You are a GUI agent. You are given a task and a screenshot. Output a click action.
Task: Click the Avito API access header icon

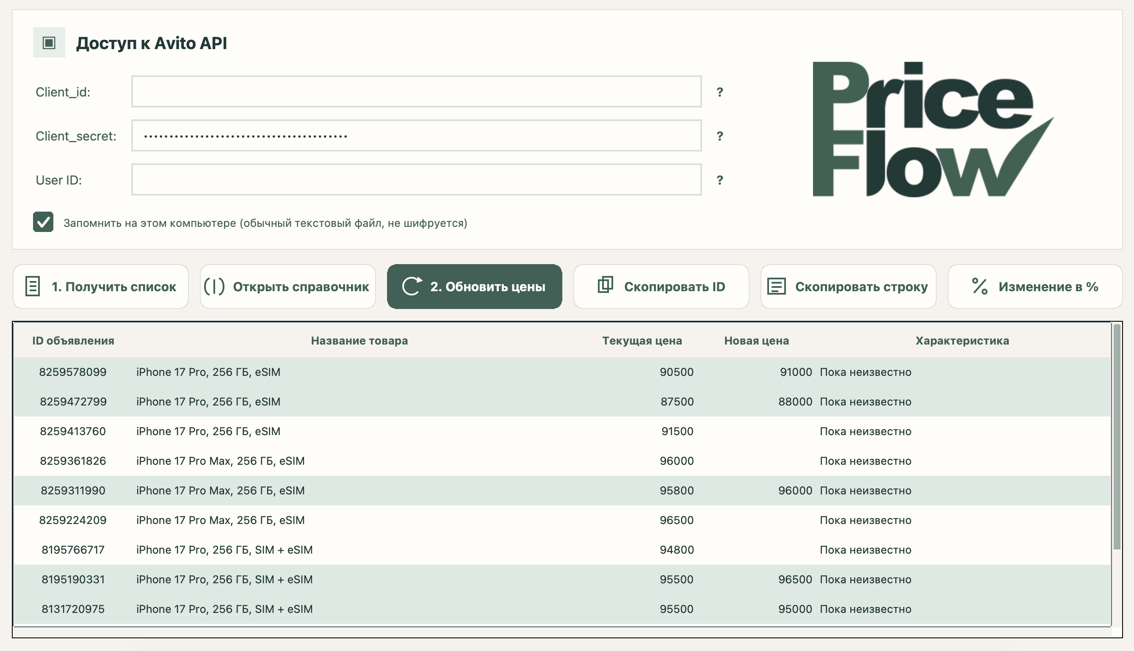[x=49, y=42]
